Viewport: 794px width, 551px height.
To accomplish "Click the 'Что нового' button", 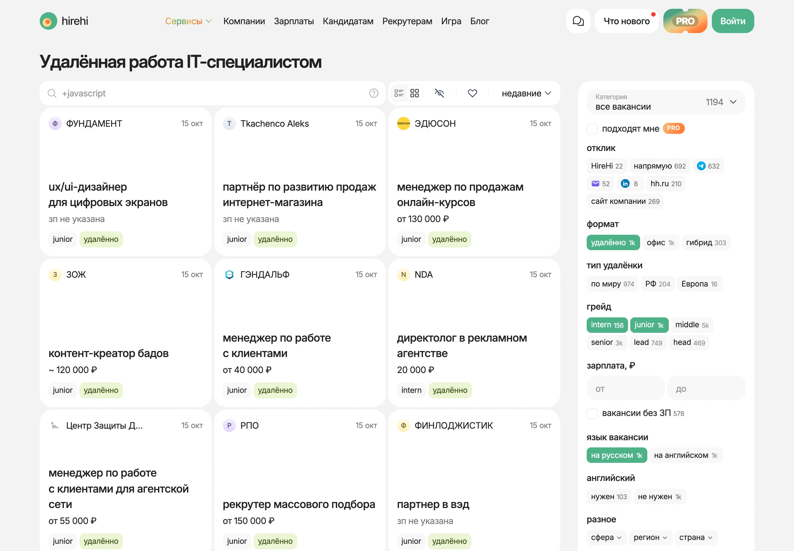I will pos(627,21).
